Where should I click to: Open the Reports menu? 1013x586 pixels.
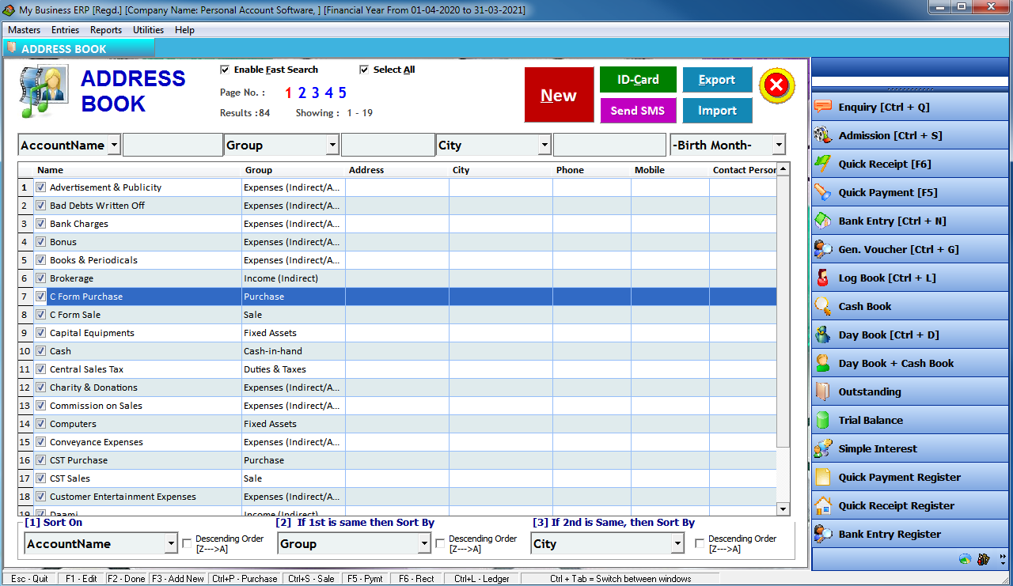105,30
